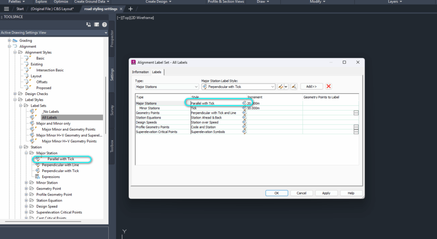Collapse the Alignment Styles folder
The height and width of the screenshot is (239, 437).
coord(15,52)
